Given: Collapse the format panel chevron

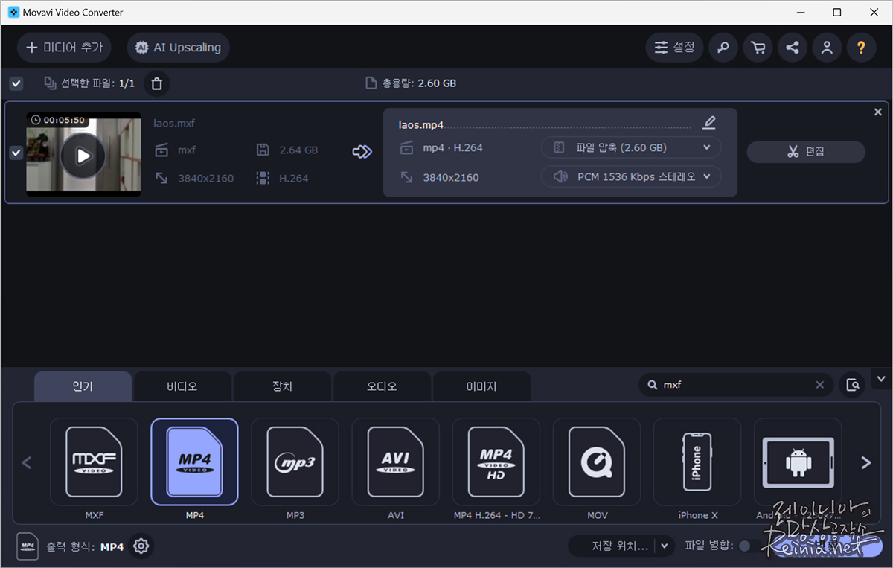Looking at the screenshot, I should [x=882, y=379].
